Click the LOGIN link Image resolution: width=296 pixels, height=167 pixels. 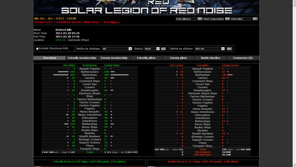coord(71,19)
